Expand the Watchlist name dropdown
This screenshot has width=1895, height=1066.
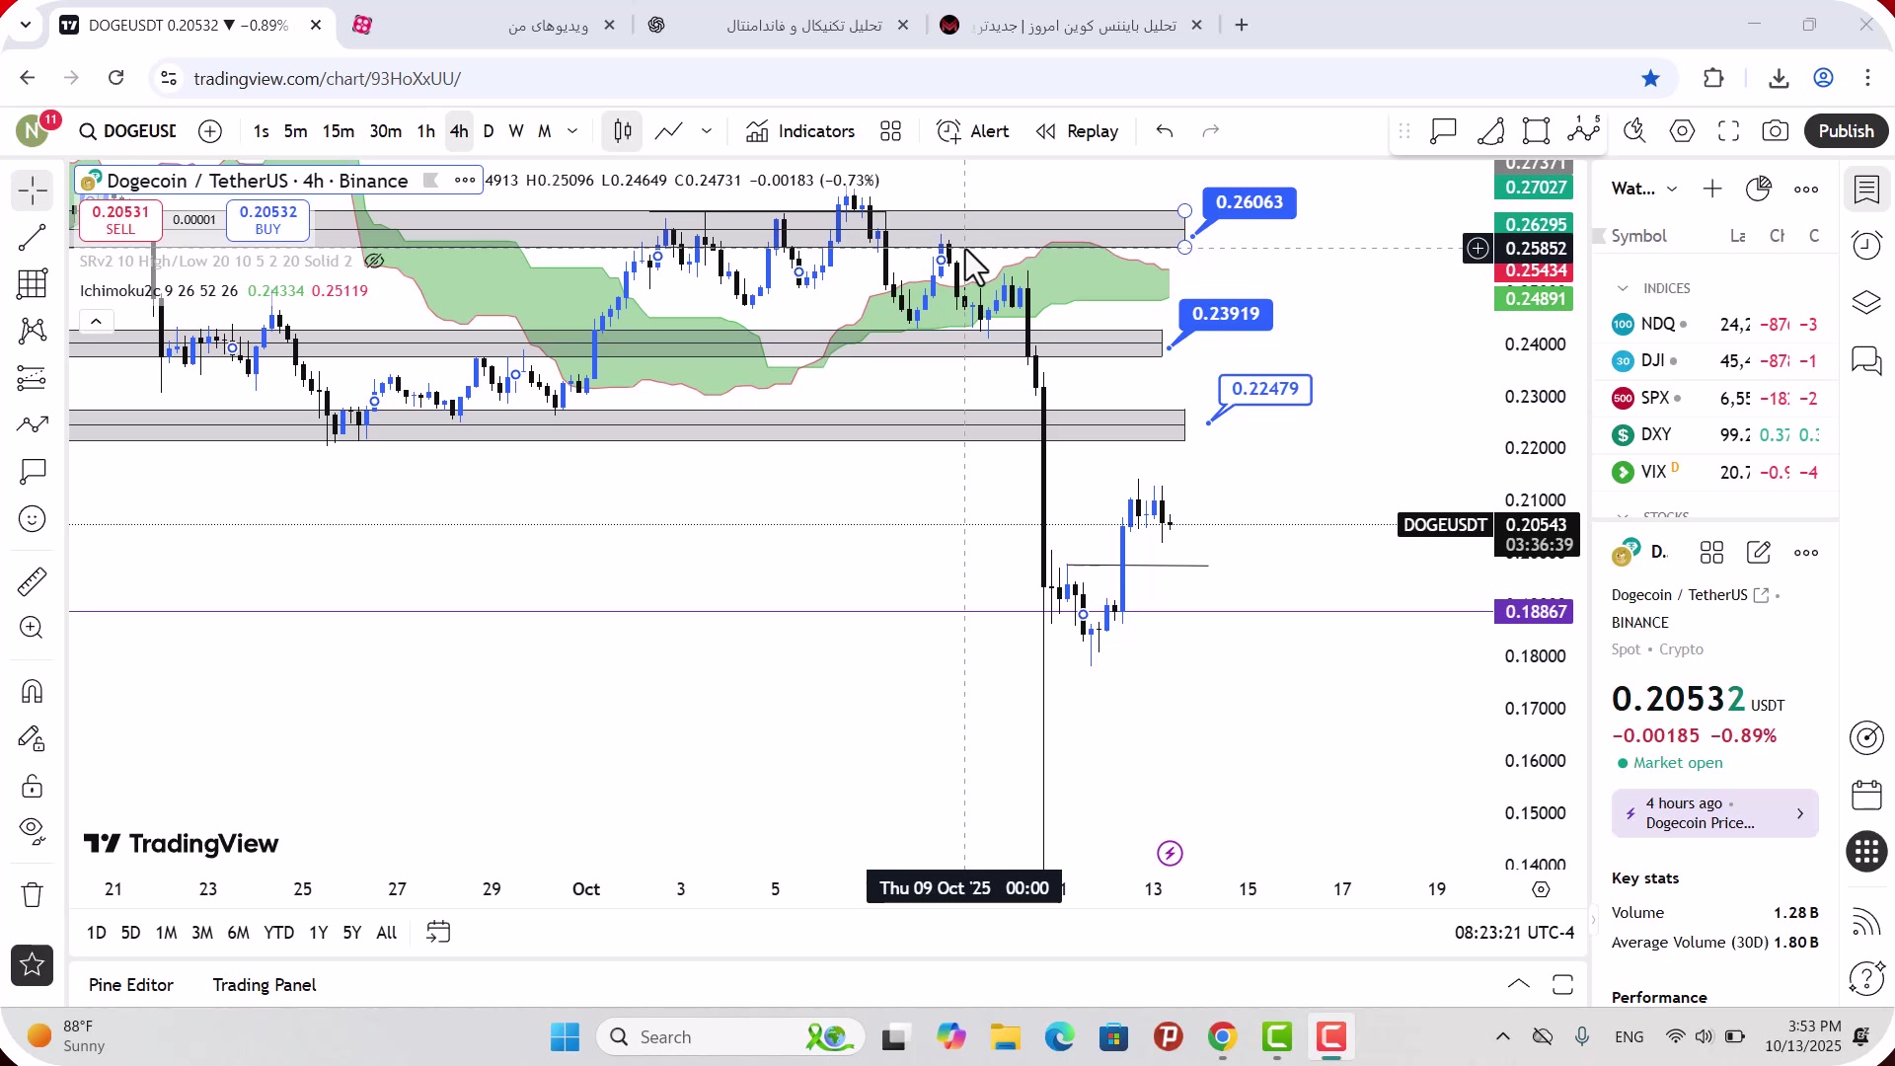[x=1671, y=189]
